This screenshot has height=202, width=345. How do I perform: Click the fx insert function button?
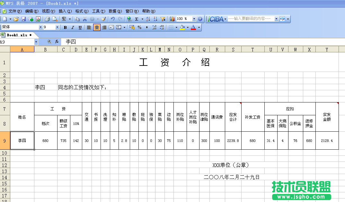57,42
